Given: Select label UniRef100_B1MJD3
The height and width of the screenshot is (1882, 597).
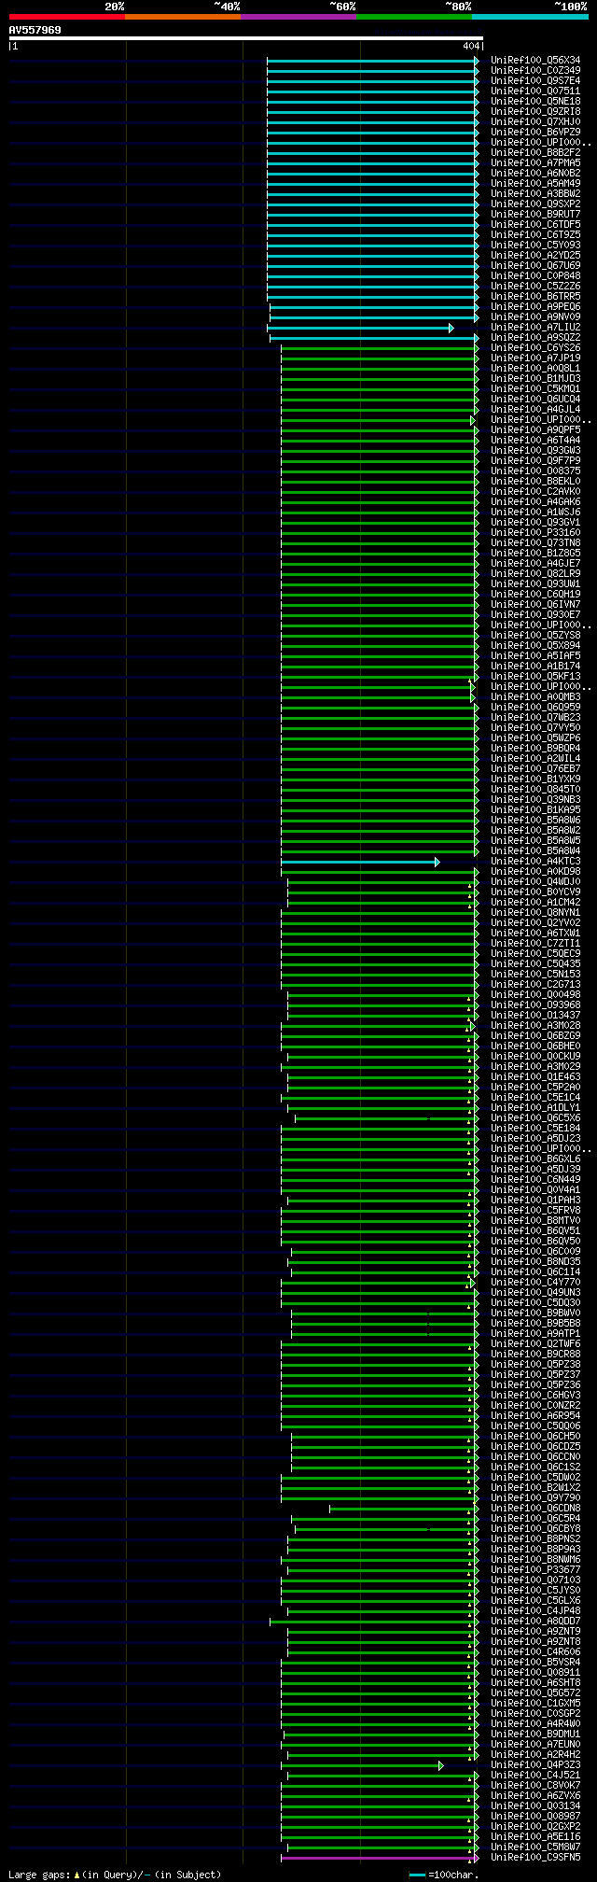Looking at the screenshot, I should [535, 379].
